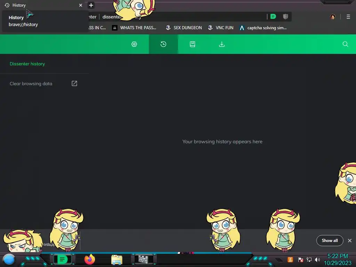Click the network tray icon

click(x=309, y=259)
